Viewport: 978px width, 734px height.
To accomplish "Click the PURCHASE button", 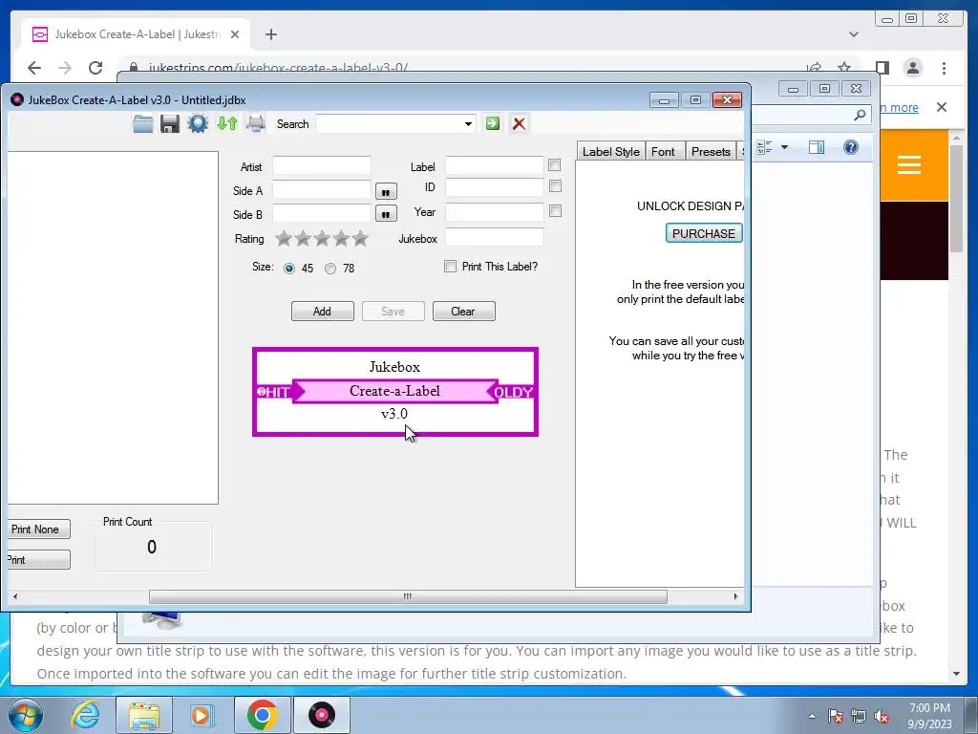I will pyautogui.click(x=704, y=233).
